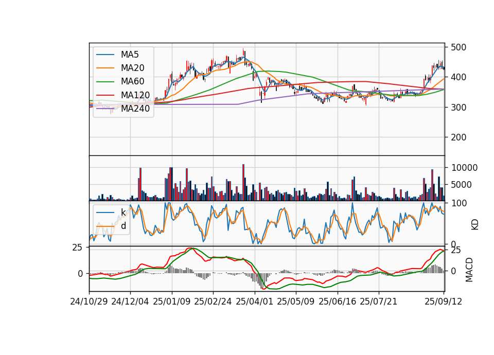494x355 pixels.
Task: Click the MA5 legend label
Action: (130, 55)
